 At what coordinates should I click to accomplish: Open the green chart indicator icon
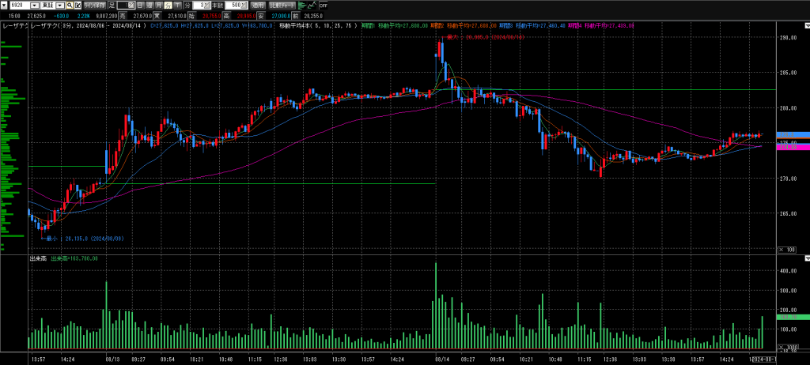coord(302,5)
